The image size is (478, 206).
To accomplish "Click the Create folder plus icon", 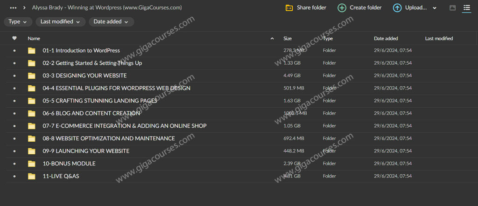I will click(342, 8).
